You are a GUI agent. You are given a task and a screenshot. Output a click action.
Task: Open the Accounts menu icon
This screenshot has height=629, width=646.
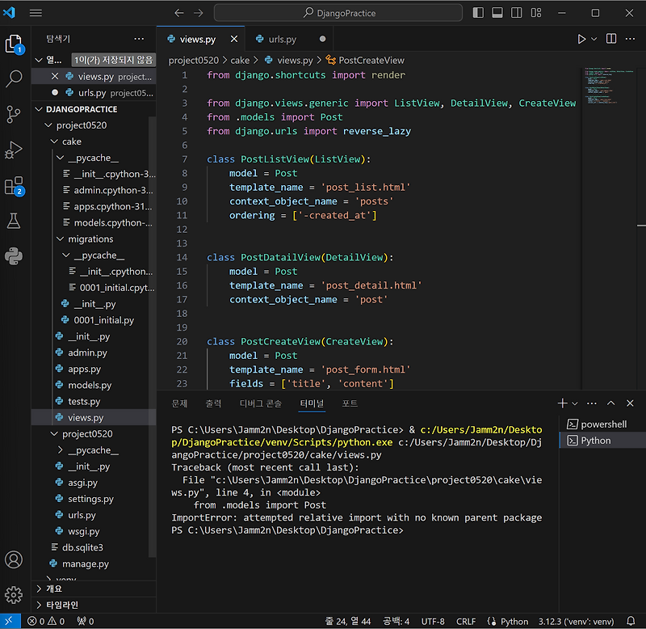click(x=14, y=559)
